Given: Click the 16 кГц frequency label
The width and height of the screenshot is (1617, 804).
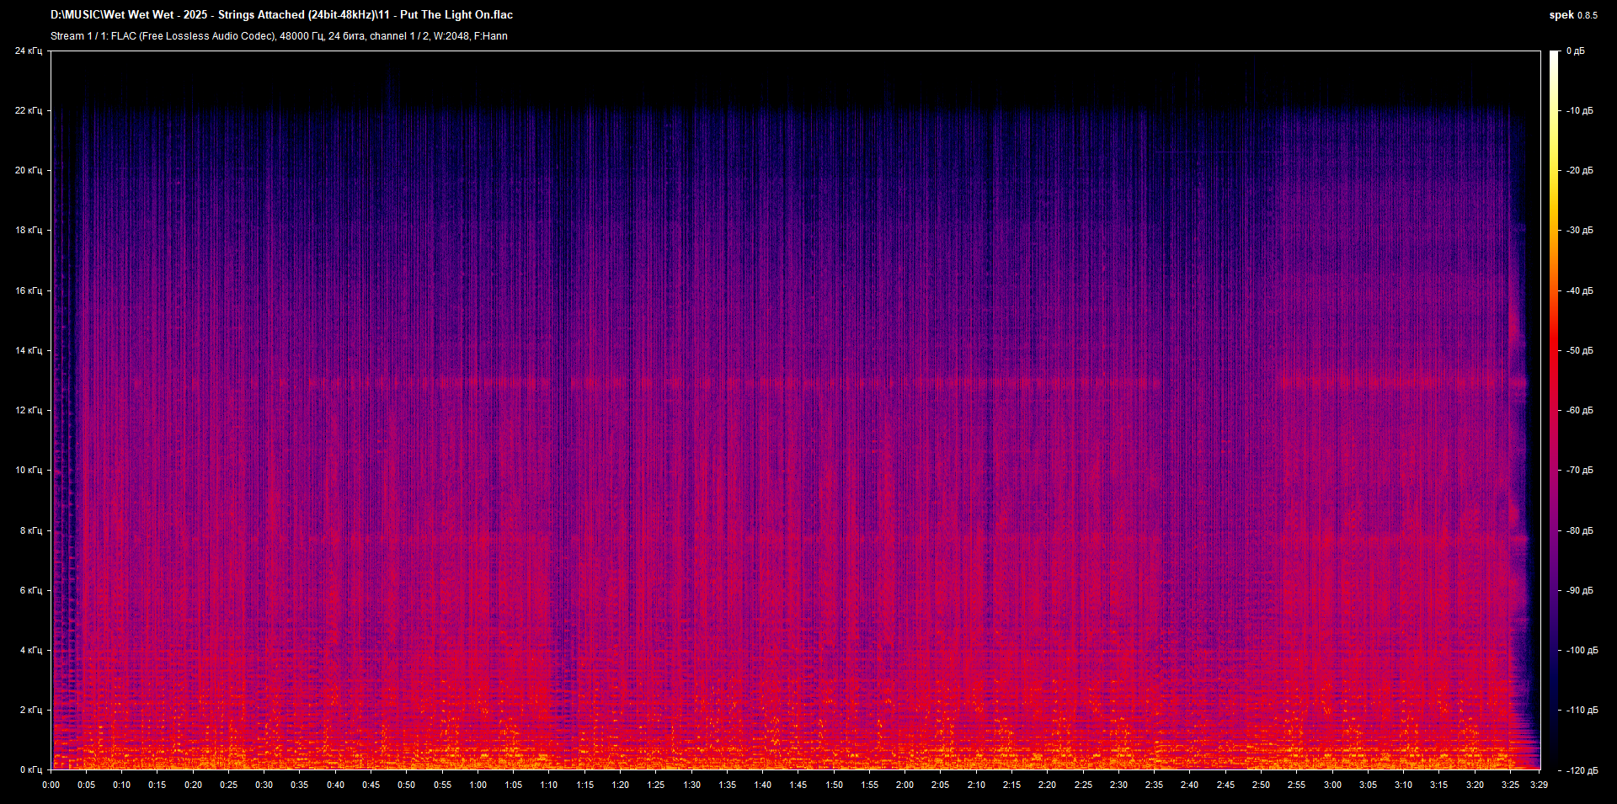Looking at the screenshot, I should pos(29,290).
